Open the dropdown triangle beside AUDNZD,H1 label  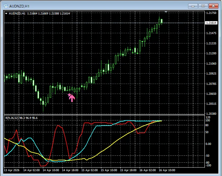6,13
